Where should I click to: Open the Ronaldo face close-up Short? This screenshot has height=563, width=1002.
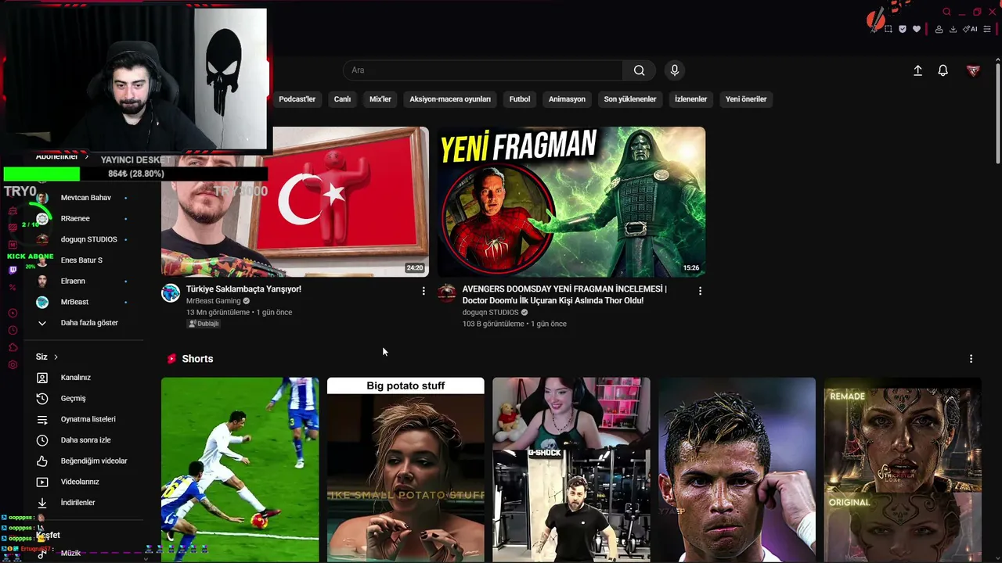[x=737, y=470]
